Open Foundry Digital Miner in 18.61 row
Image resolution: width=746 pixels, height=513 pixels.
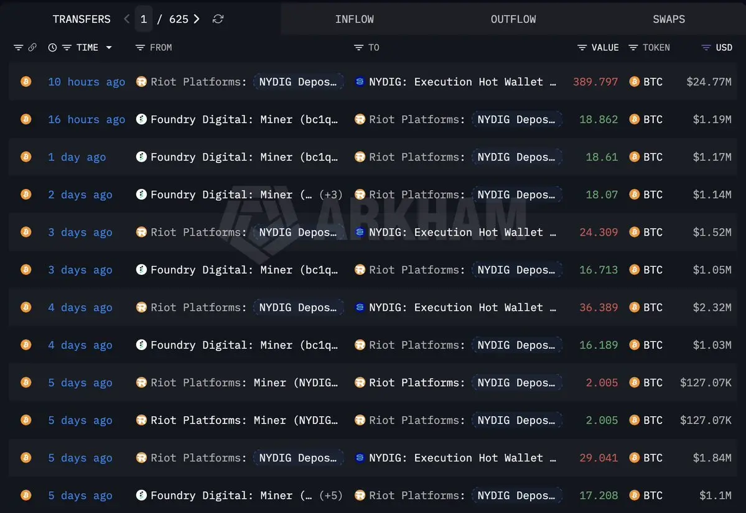click(244, 157)
